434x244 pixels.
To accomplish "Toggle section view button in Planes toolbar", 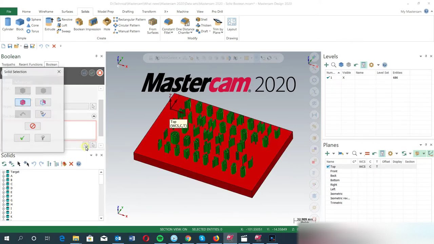I will tap(417, 154).
